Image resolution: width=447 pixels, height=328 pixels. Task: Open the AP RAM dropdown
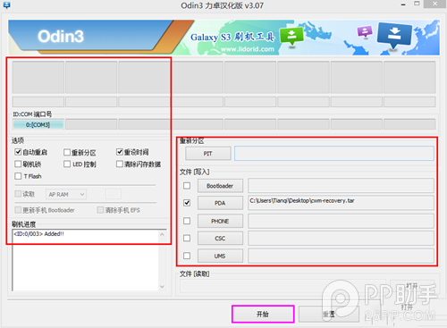pyautogui.click(x=66, y=194)
